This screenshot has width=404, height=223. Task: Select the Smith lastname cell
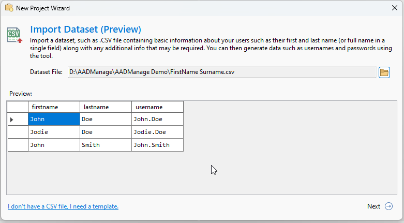[x=106, y=145]
